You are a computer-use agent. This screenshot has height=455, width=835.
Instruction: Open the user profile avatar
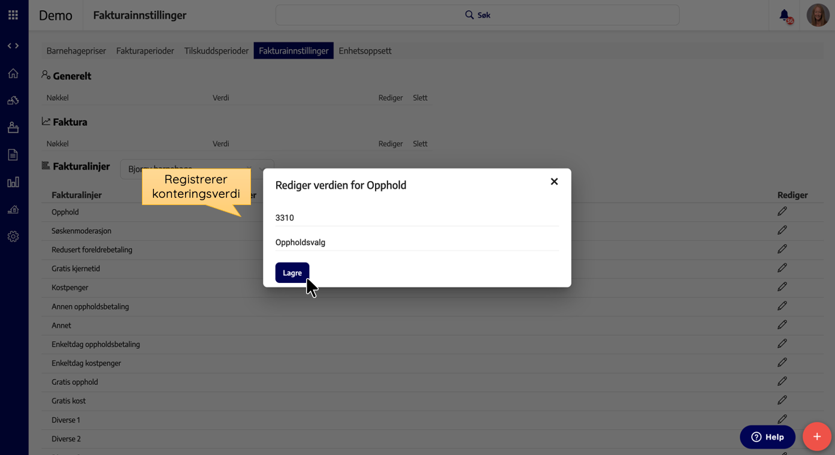click(x=818, y=16)
